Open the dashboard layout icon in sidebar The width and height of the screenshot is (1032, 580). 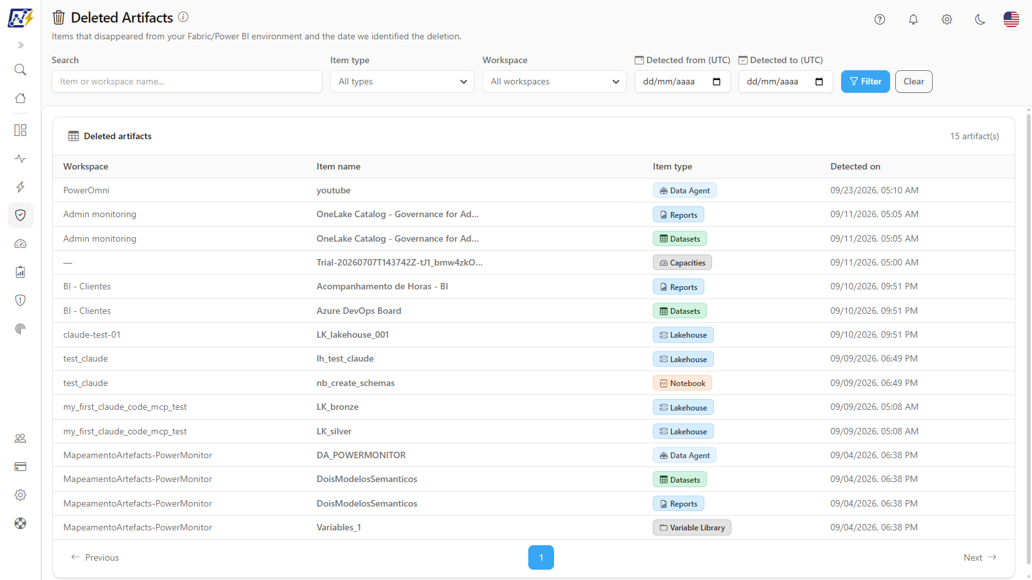pyautogui.click(x=21, y=130)
